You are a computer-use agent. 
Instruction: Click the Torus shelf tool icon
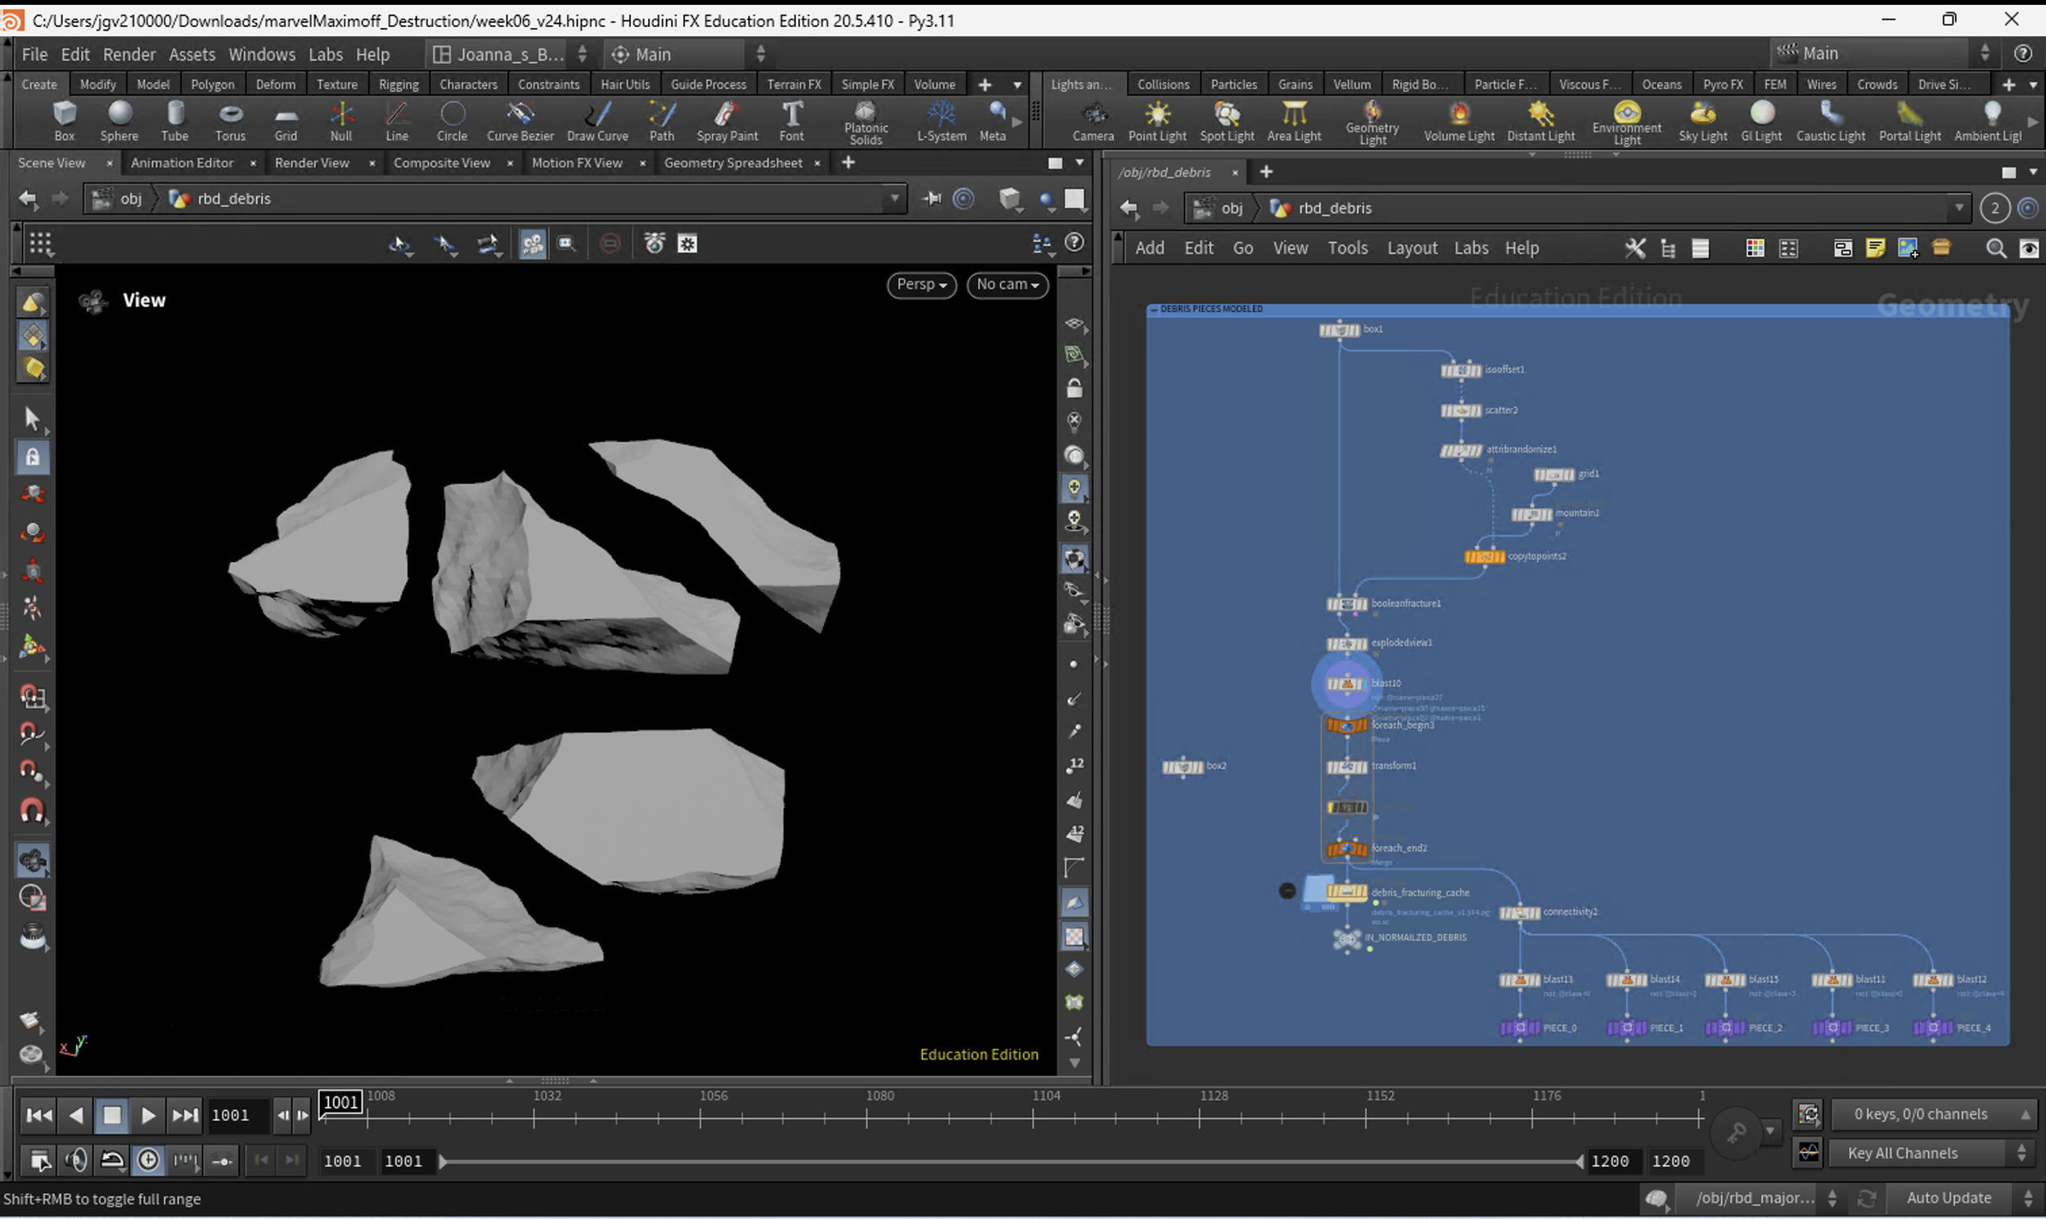pos(230,120)
